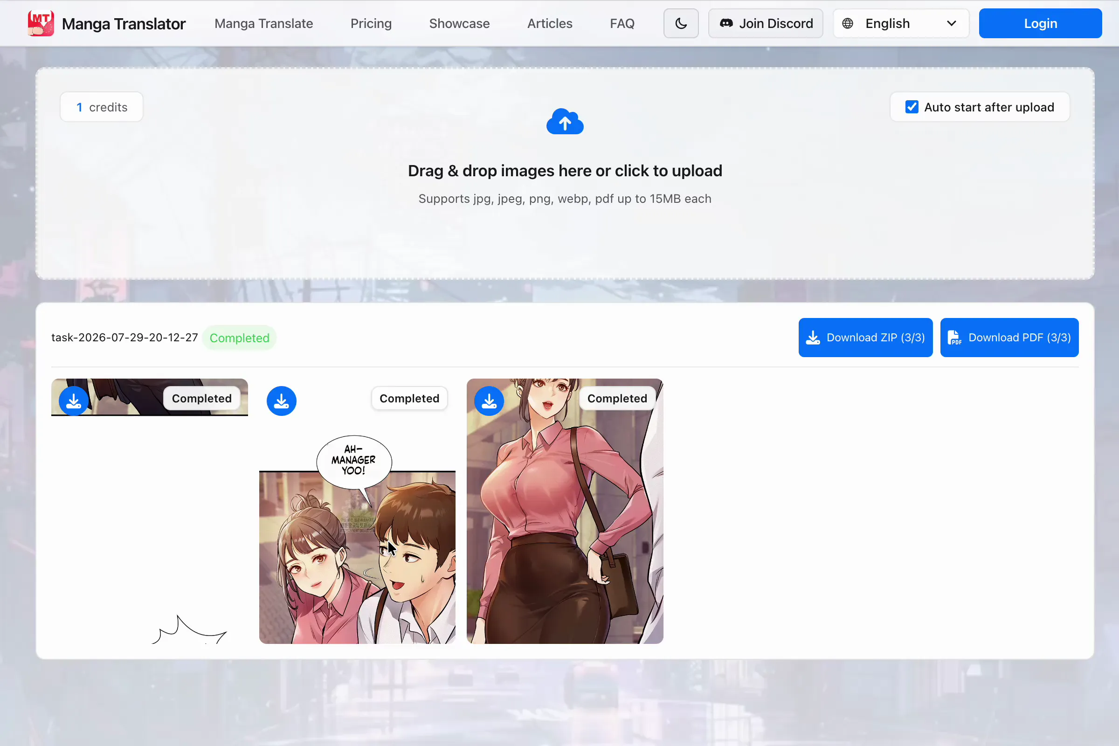This screenshot has height=746, width=1119.
Task: Click the task name 'task-2026-07-29-20-12-27'
Action: pyautogui.click(x=124, y=337)
